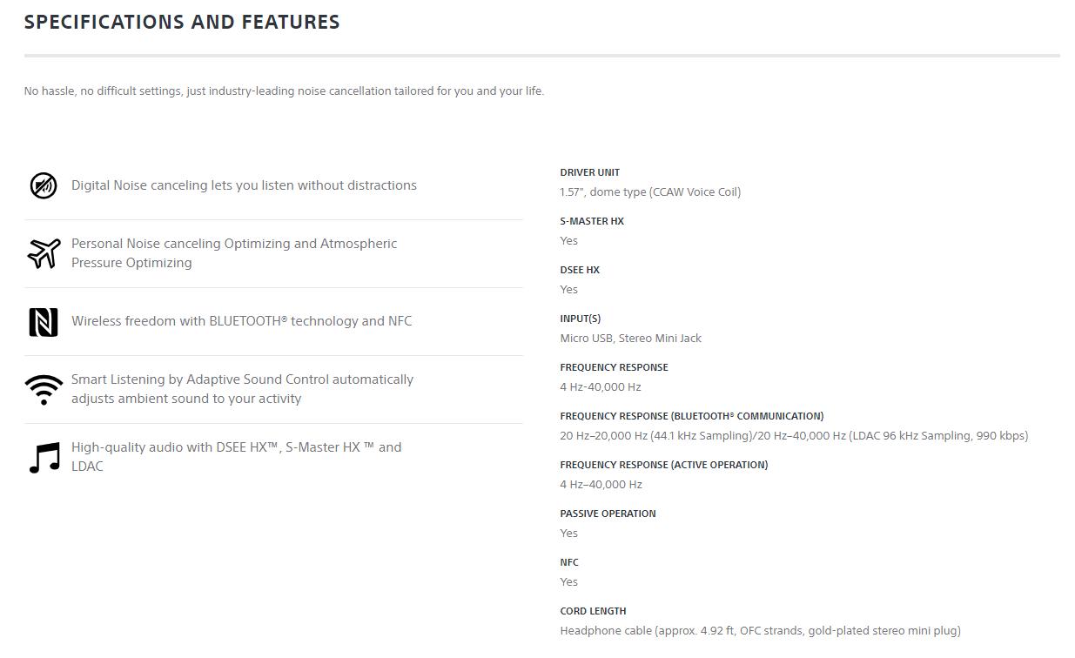This screenshot has height=658, width=1075.
Task: Click the DRIVER UNIT spec label
Action: click(590, 172)
